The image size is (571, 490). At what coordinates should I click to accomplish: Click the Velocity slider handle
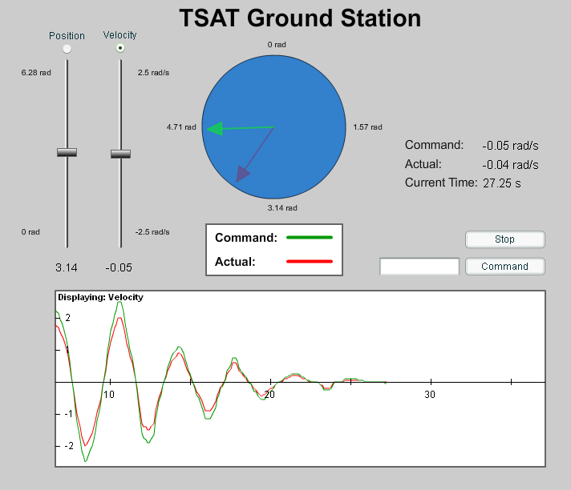(120, 154)
